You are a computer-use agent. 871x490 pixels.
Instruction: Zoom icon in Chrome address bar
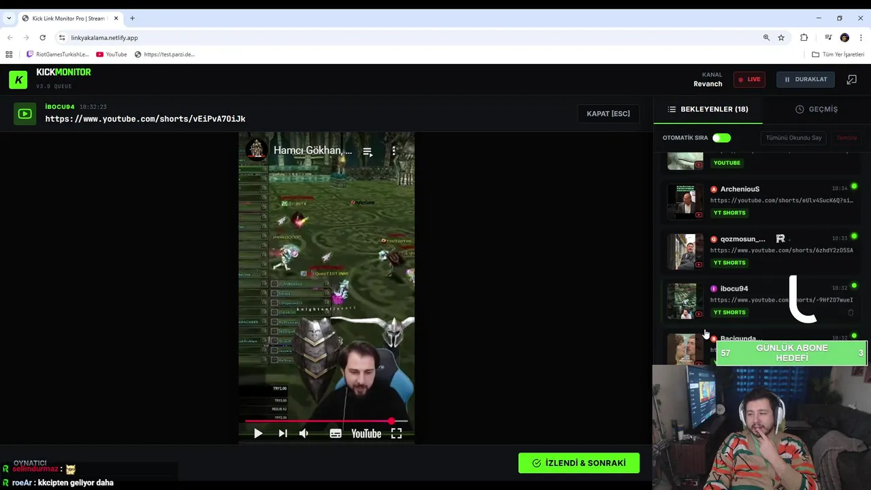tap(766, 37)
